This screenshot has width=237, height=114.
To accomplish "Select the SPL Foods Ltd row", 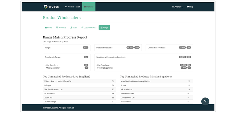I will [x=80, y=94].
